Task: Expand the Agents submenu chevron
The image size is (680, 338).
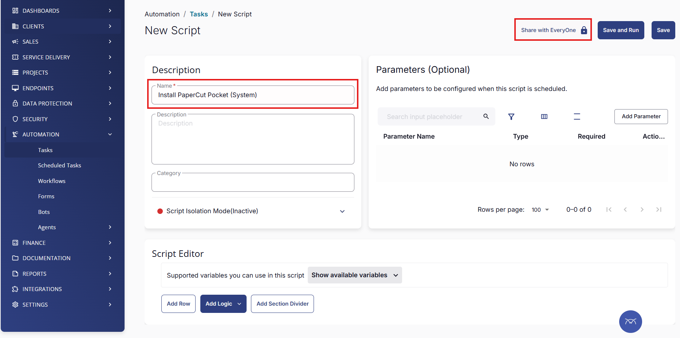Action: point(110,227)
